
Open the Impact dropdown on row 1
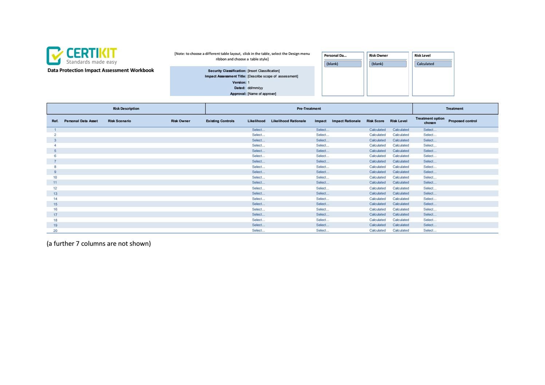(322, 129)
